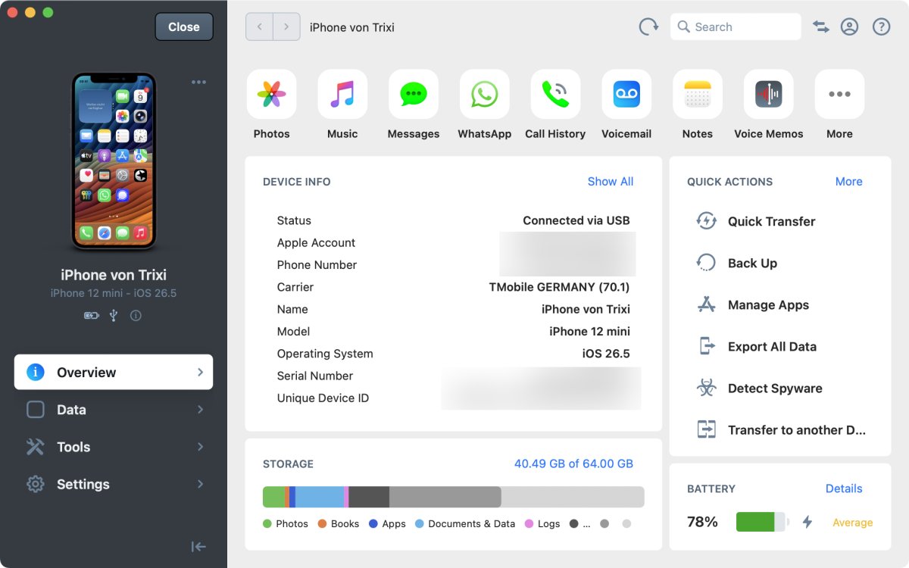Choose Export All Data action

click(756, 346)
